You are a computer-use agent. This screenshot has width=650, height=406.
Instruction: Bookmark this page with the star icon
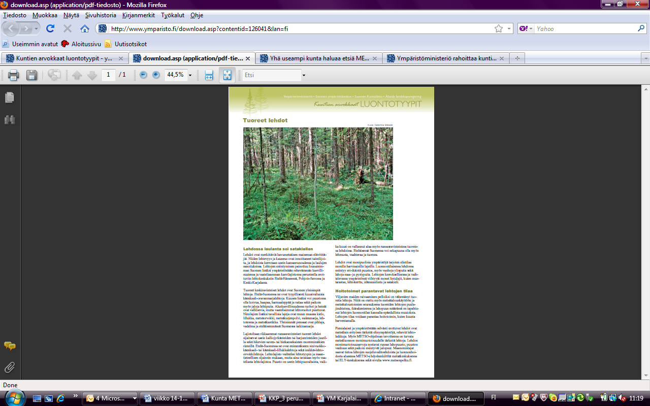tap(499, 28)
